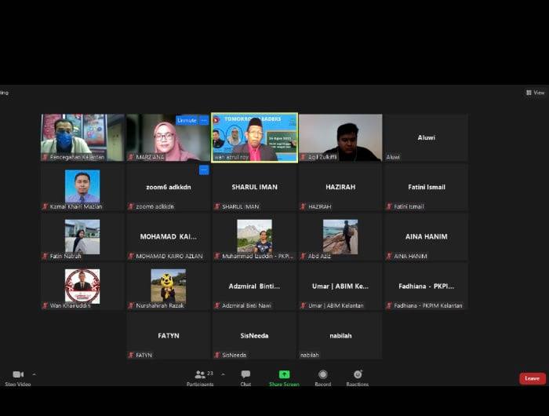Screen dimensions: 549x416
Task: Click the muted mic icon on HAZIRAH's tile
Action: click(x=303, y=206)
